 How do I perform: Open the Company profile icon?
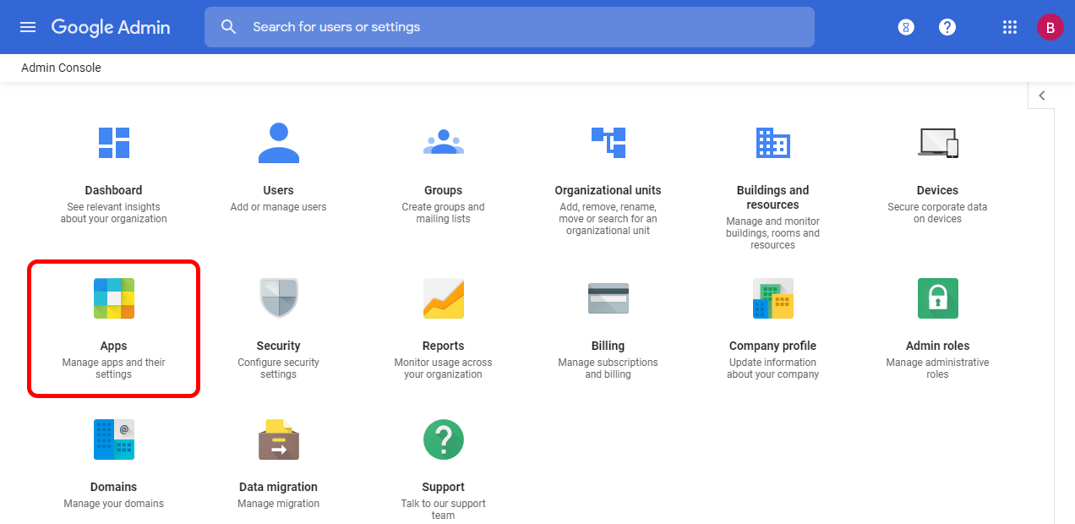point(773,298)
